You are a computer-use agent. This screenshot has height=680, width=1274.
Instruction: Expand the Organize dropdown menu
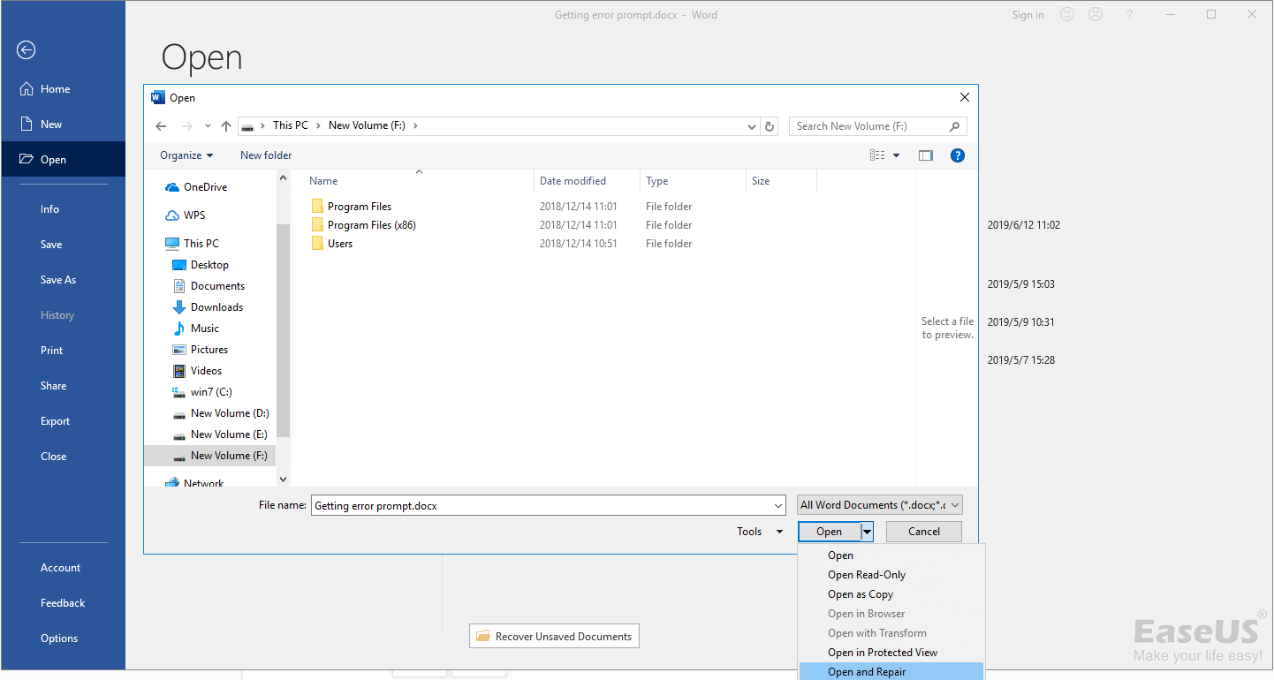click(x=186, y=155)
